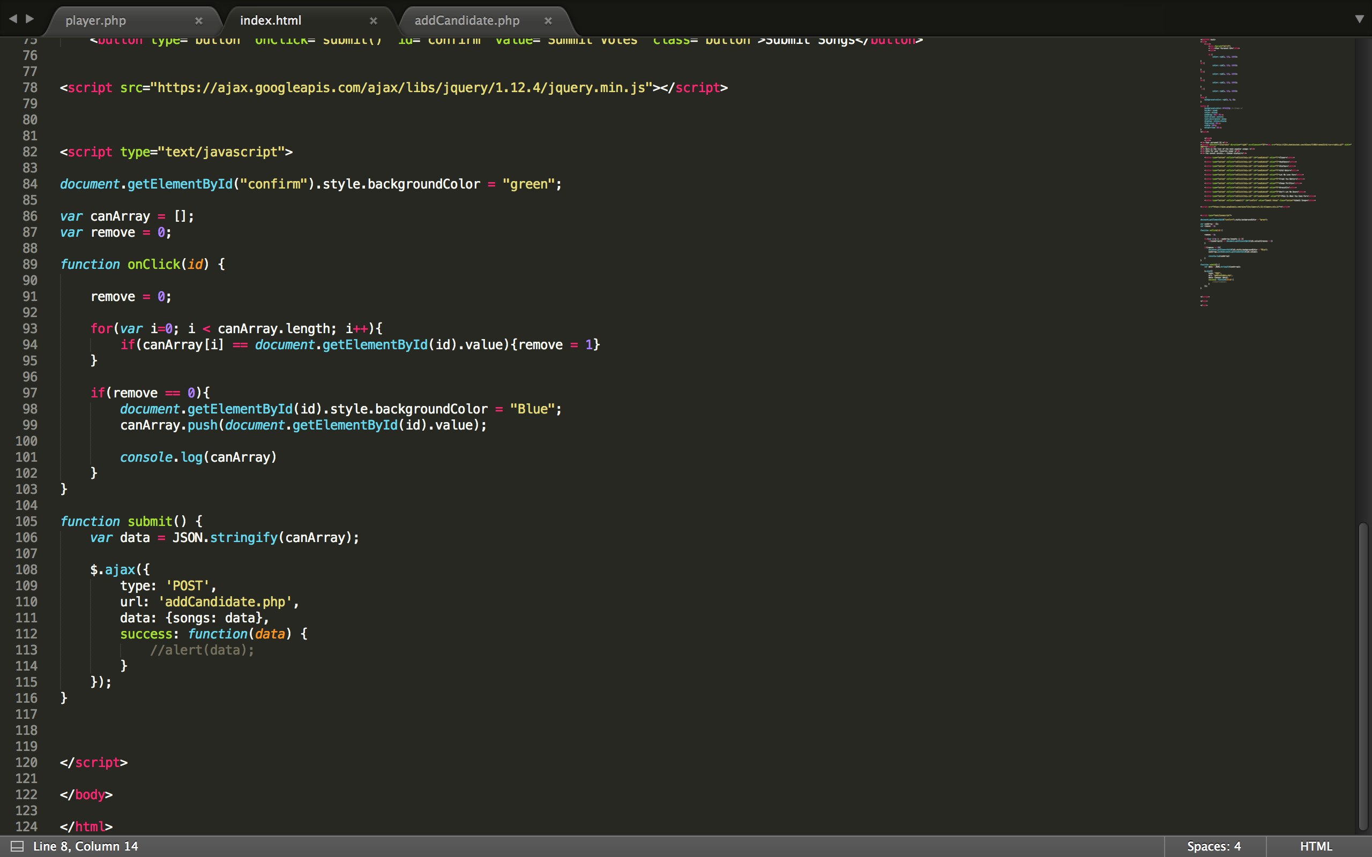Select the word canArray on line 86

120,216
